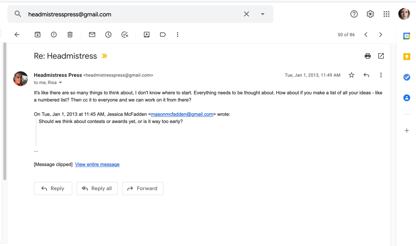Print the entire conversation
The image size is (416, 246).
[x=368, y=56]
